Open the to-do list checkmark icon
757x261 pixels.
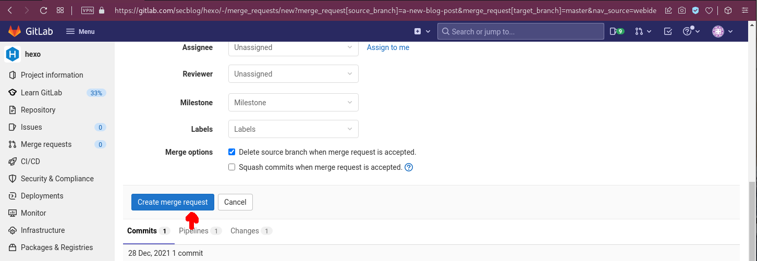coord(668,31)
